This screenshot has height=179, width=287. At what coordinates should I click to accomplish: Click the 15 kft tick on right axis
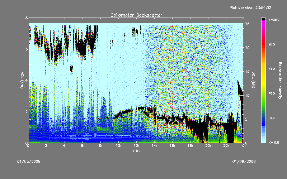pos(247,72)
